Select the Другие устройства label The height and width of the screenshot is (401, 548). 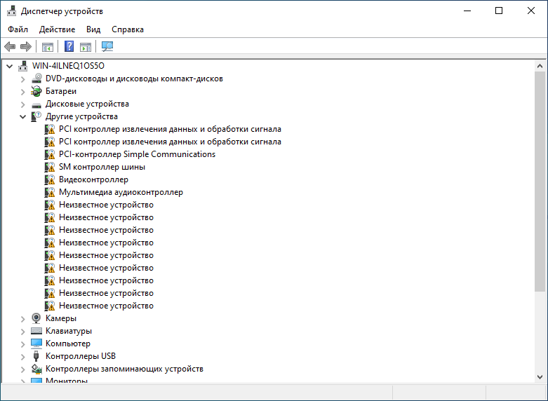[81, 116]
